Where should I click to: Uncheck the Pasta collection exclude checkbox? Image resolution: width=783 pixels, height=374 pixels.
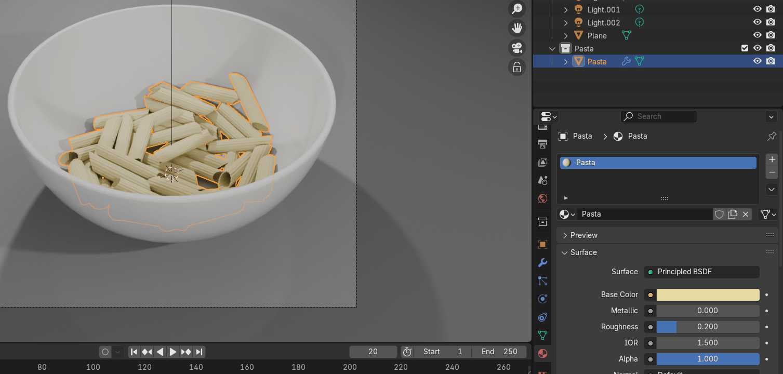coord(745,48)
